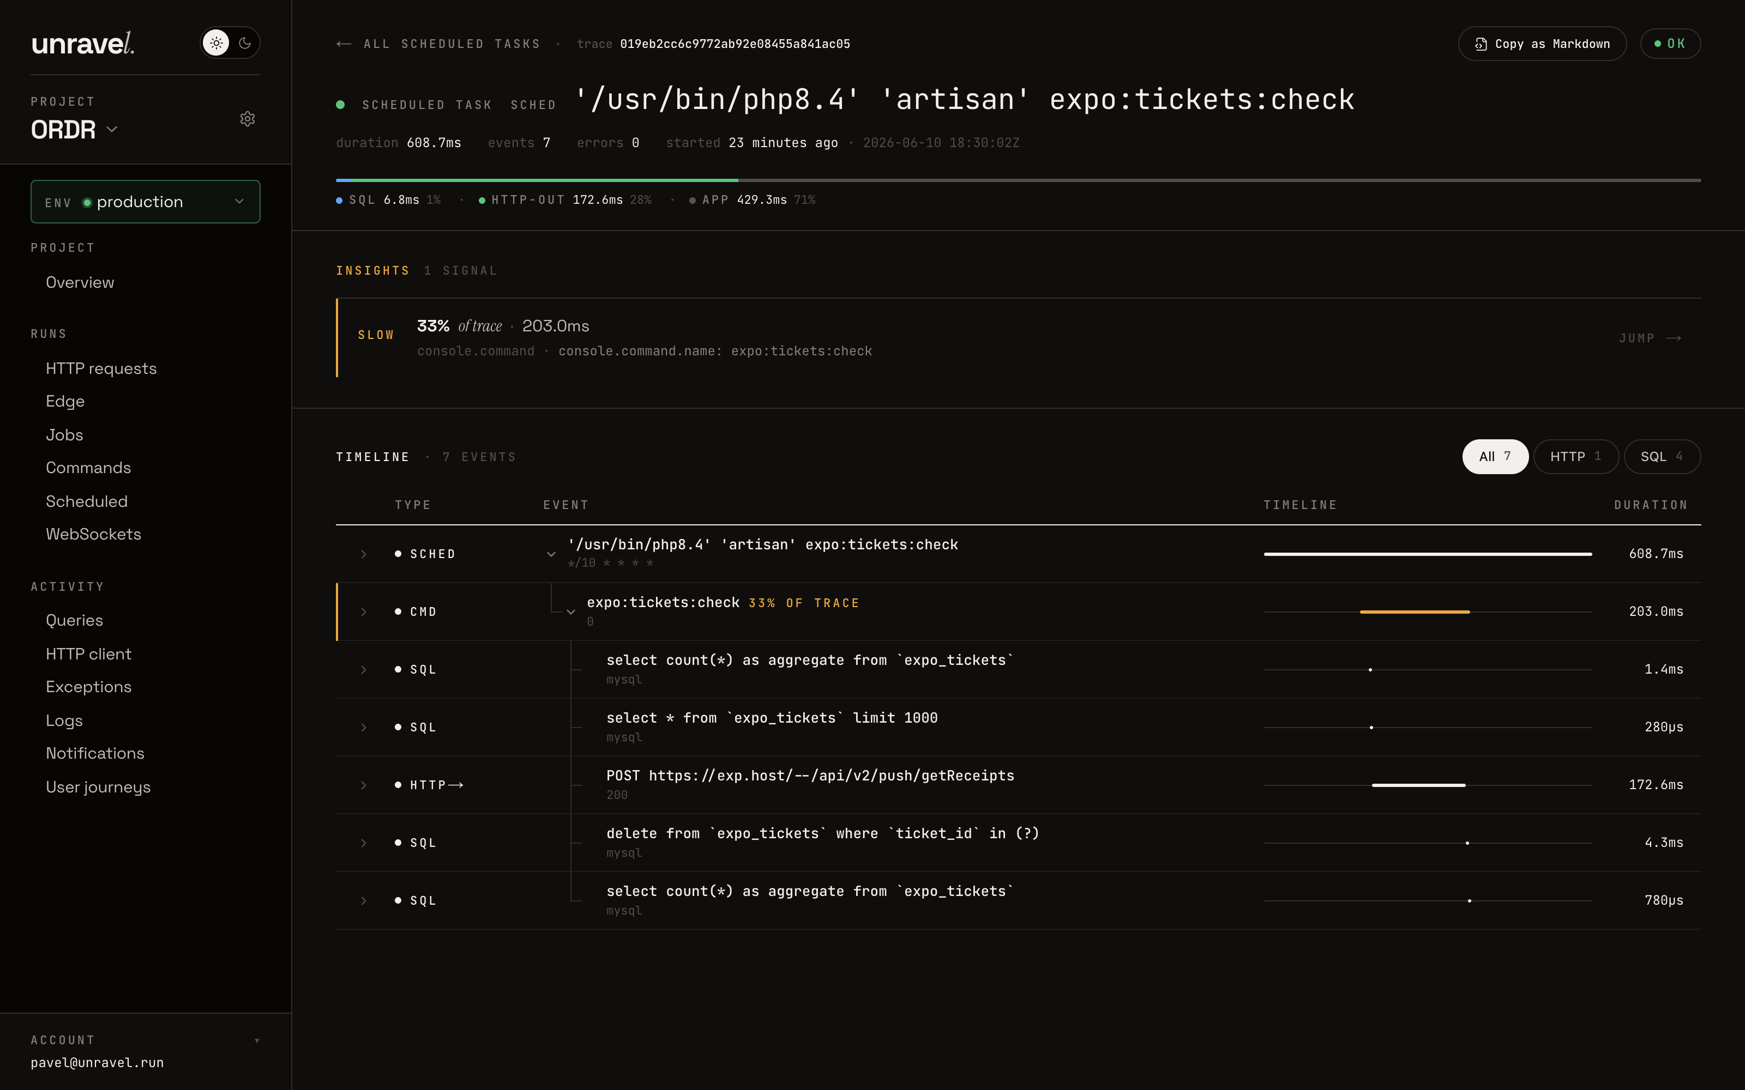Open the production environment selector
The image size is (1745, 1090).
click(145, 202)
